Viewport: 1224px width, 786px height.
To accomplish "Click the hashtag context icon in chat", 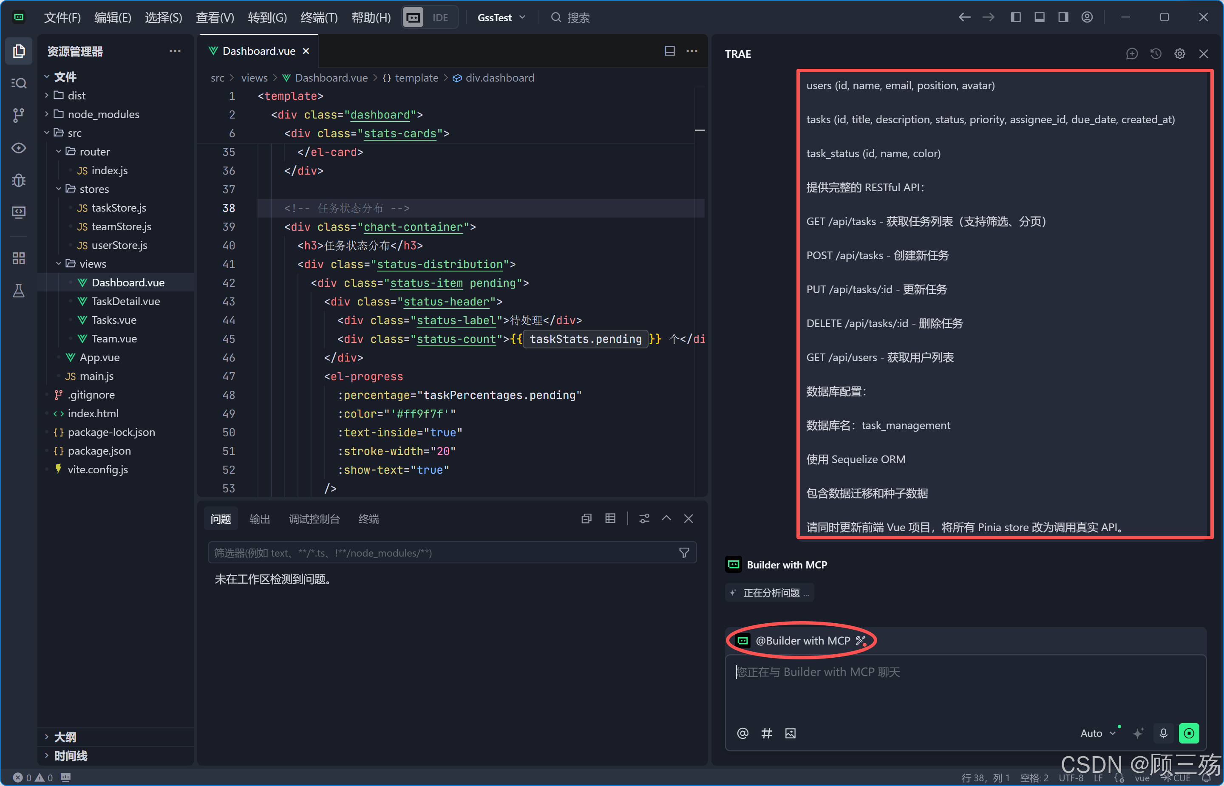I will click(766, 733).
